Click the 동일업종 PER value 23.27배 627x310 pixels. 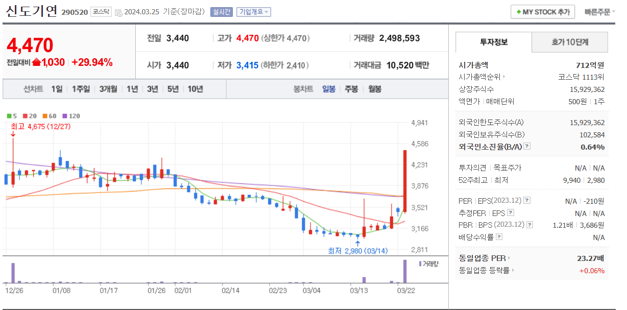coord(591,258)
